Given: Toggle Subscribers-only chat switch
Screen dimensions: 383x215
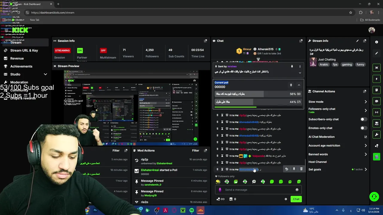Looking at the screenshot, I should (x=364, y=119).
